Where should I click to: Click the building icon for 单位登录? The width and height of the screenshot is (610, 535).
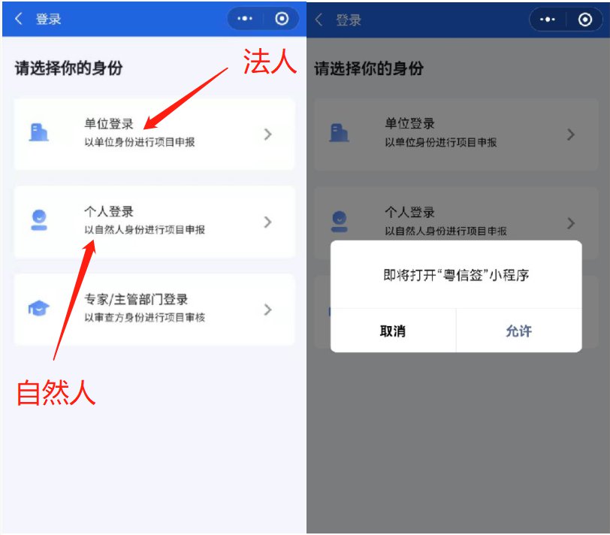(39, 133)
